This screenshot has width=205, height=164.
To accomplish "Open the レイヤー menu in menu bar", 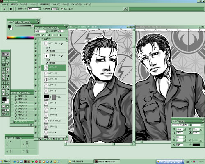I will point(34,5).
